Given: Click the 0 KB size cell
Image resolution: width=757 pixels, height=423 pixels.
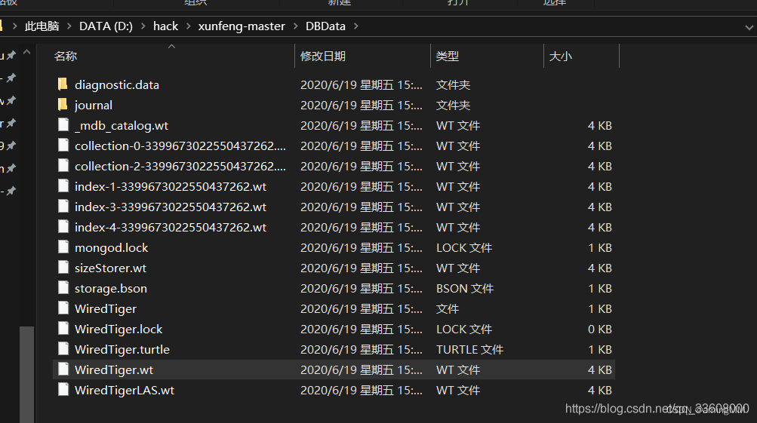Looking at the screenshot, I should coord(599,329).
